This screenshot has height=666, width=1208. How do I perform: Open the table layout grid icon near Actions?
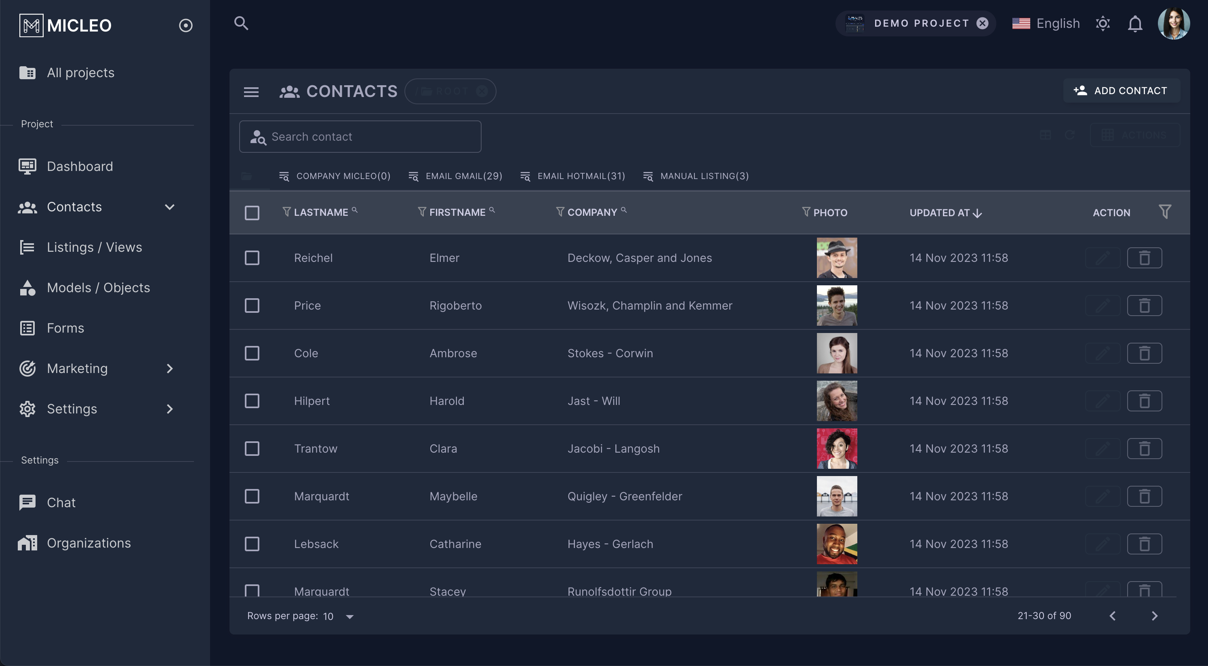tap(1046, 135)
